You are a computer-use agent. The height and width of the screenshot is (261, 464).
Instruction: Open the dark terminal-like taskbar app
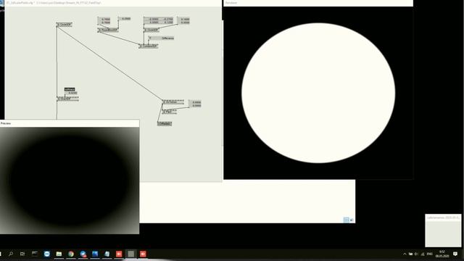point(35,254)
